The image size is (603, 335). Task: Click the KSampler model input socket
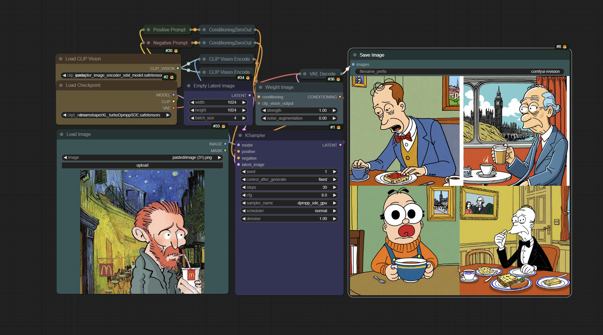(x=239, y=145)
